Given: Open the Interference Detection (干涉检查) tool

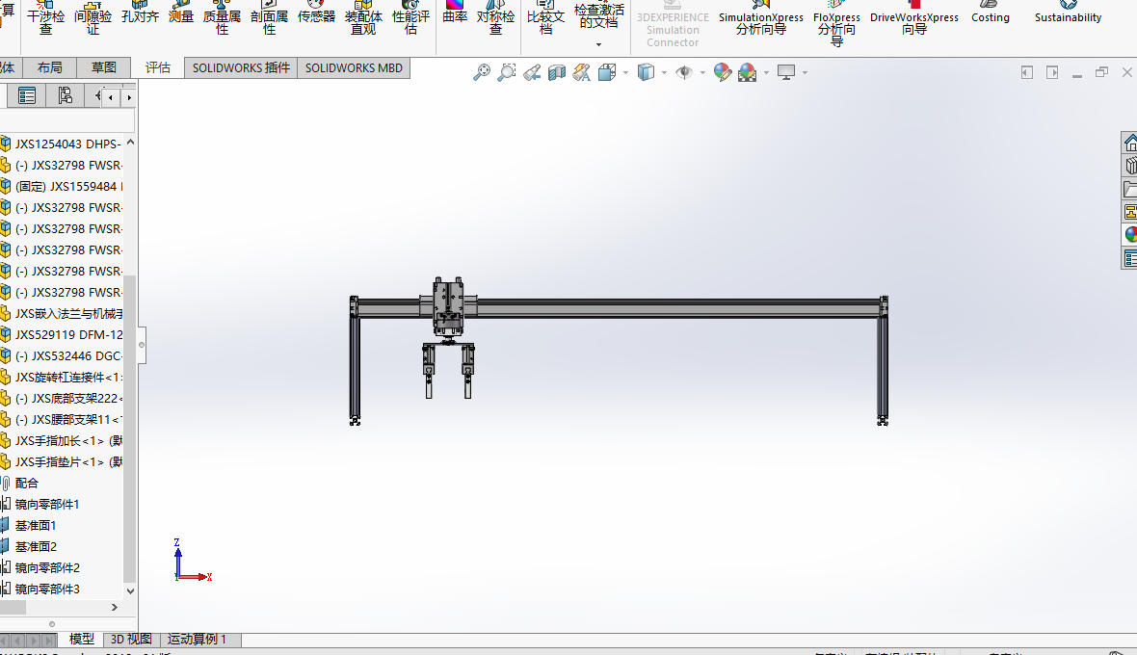Looking at the screenshot, I should pyautogui.click(x=45, y=19).
